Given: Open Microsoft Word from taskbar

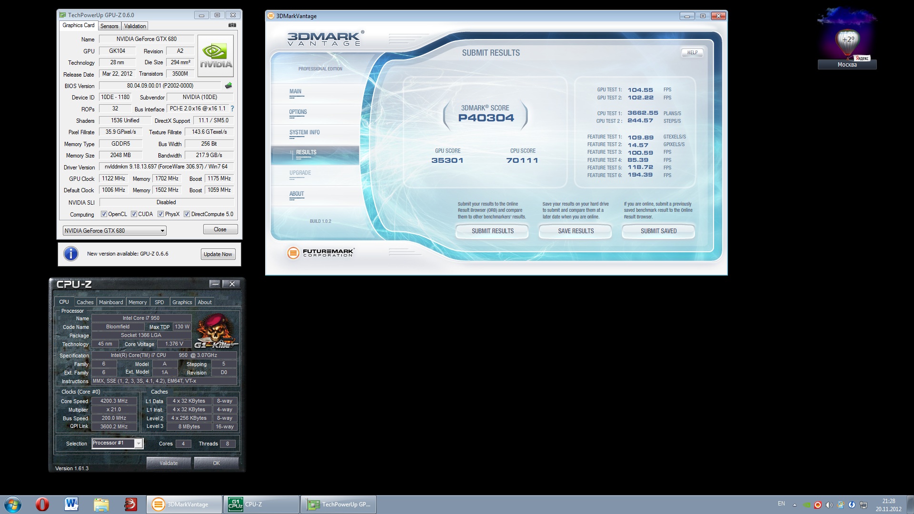Looking at the screenshot, I should coord(71,504).
